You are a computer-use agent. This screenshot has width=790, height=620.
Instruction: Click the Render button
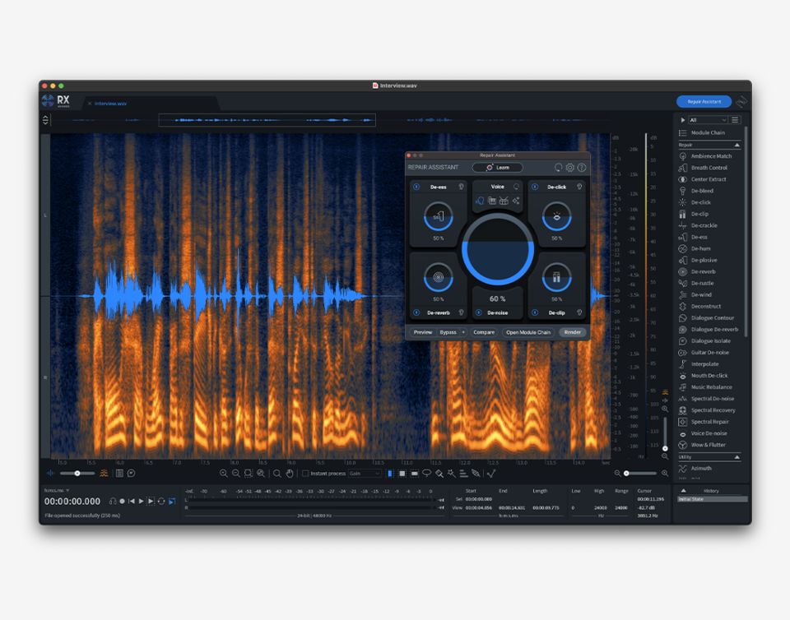[572, 332]
